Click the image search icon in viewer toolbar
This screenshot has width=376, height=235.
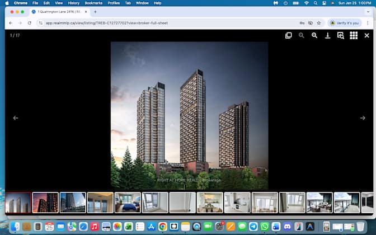pos(340,35)
